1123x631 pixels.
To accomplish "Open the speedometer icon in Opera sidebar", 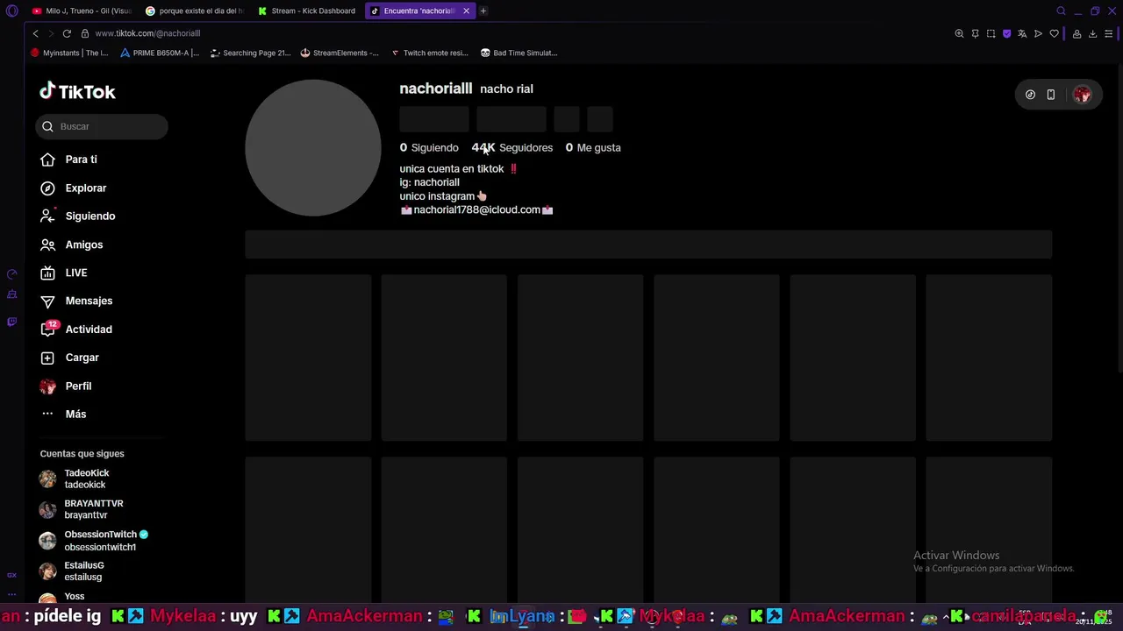I will (x=11, y=274).
